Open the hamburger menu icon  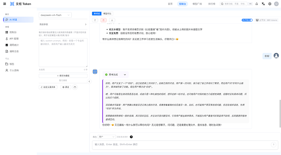click(x=4, y=4)
